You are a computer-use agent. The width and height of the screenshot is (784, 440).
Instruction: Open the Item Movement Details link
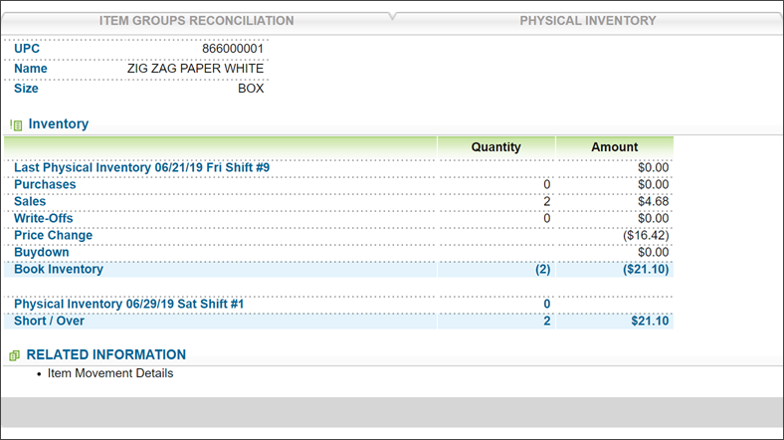pos(110,373)
